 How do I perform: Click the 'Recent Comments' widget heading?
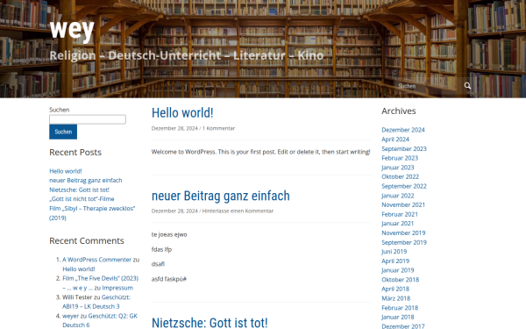(87, 240)
